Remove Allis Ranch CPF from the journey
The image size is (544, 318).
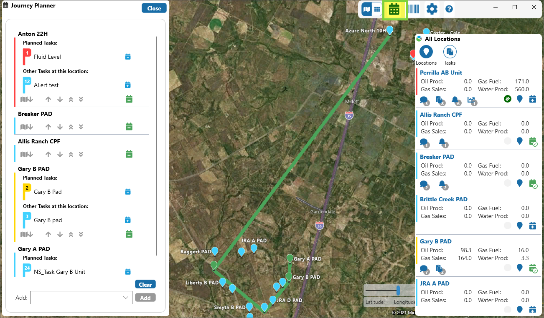(129, 154)
